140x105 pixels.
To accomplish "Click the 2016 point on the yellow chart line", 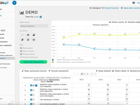I will pos(79,35).
